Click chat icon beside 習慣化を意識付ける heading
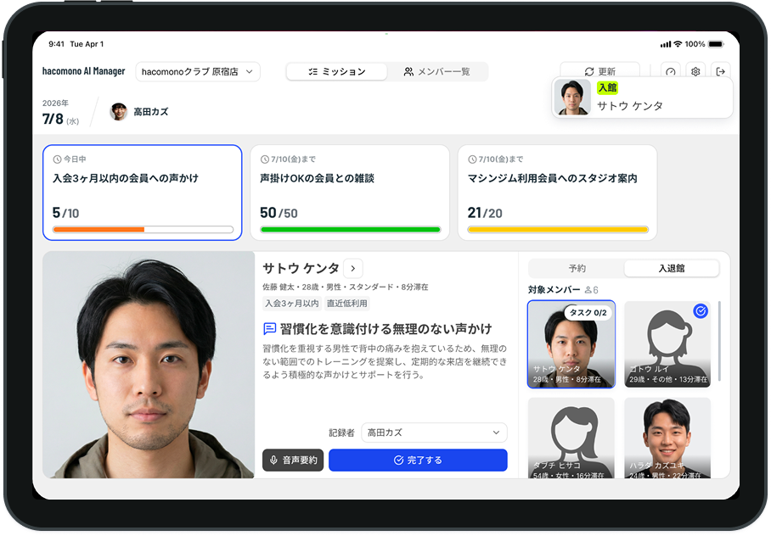Screen dimensions: 771x536 269,329
